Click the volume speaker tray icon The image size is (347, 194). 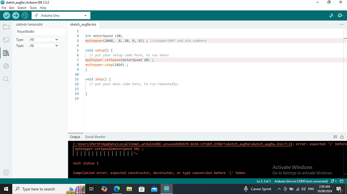pyautogui.click(x=304, y=189)
